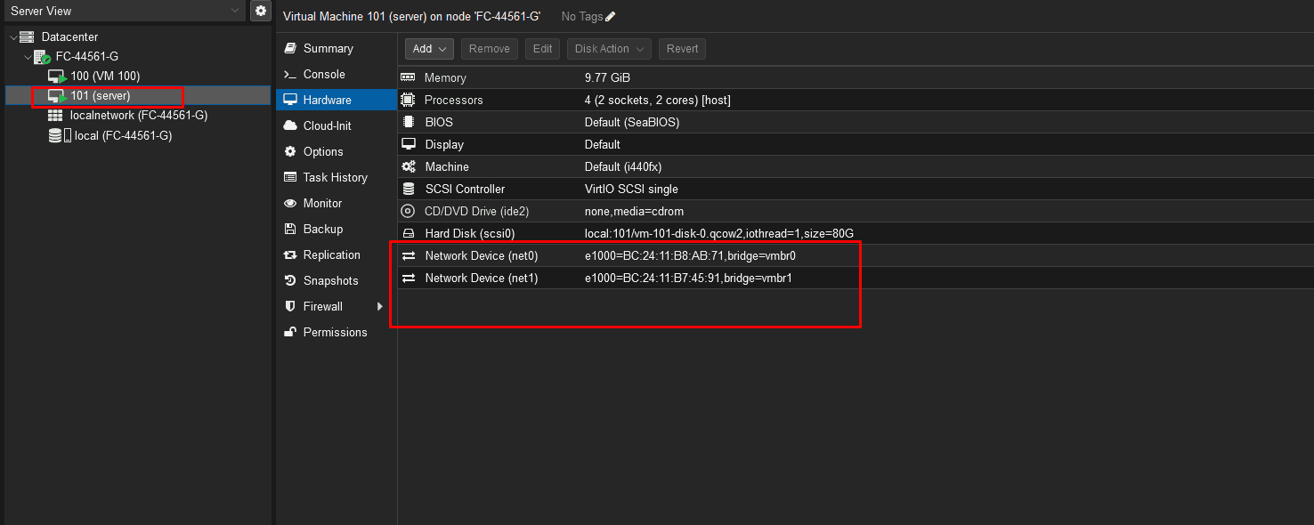The image size is (1314, 525).
Task: Select 101 (server) in the tree
Action: tap(101, 96)
